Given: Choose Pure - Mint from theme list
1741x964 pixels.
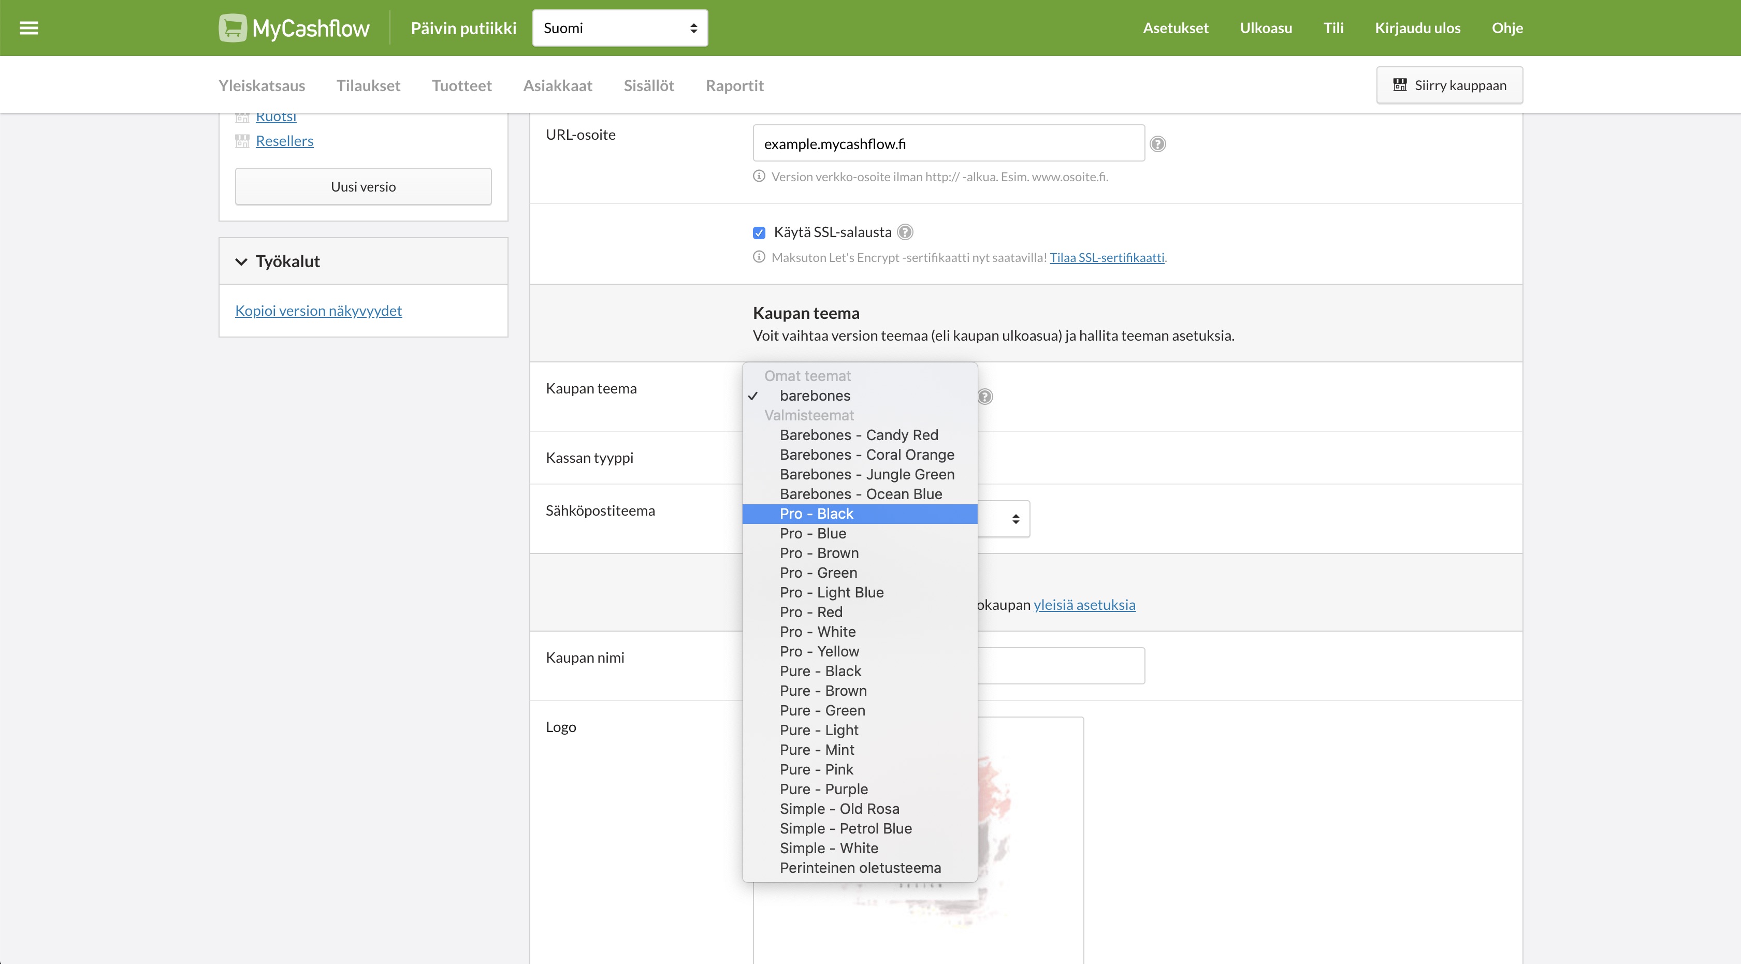Looking at the screenshot, I should pos(817,750).
